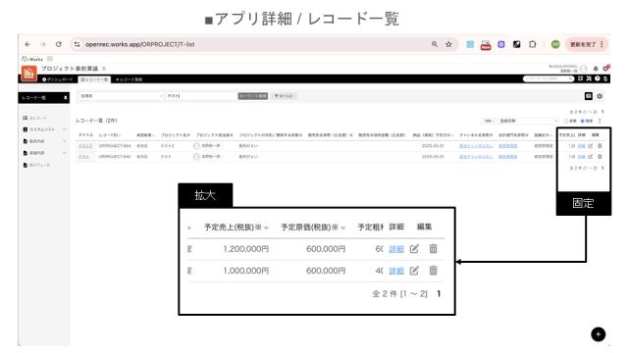Select the first radio button above table

(x=566, y=121)
